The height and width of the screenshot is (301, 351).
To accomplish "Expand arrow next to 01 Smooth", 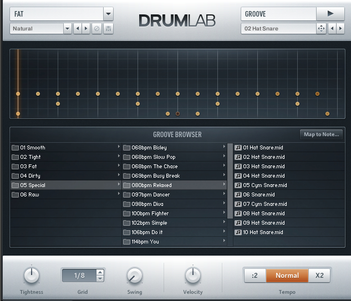I will (x=119, y=147).
